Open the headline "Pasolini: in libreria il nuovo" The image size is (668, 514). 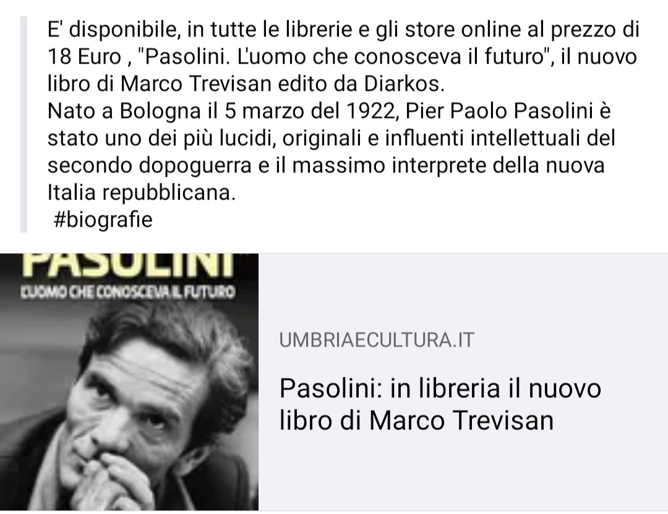pos(440,388)
